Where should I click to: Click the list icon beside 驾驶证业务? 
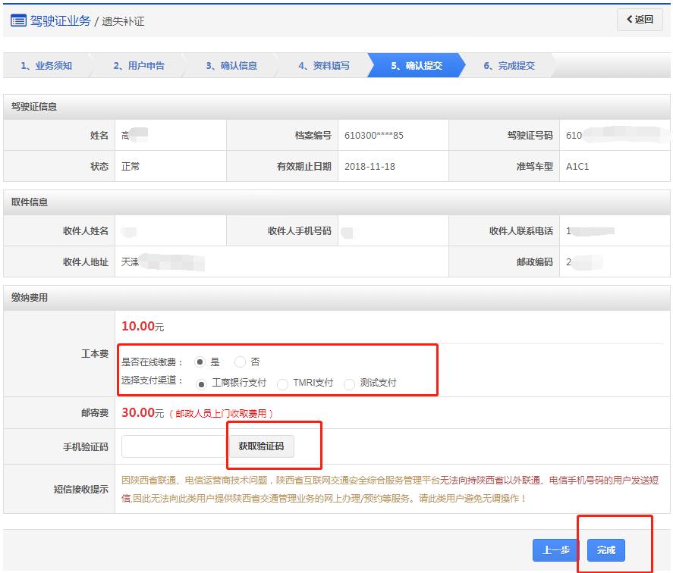[18, 20]
